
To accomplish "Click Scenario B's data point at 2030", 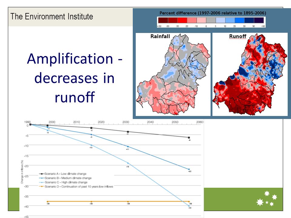I will (x=128, y=147).
